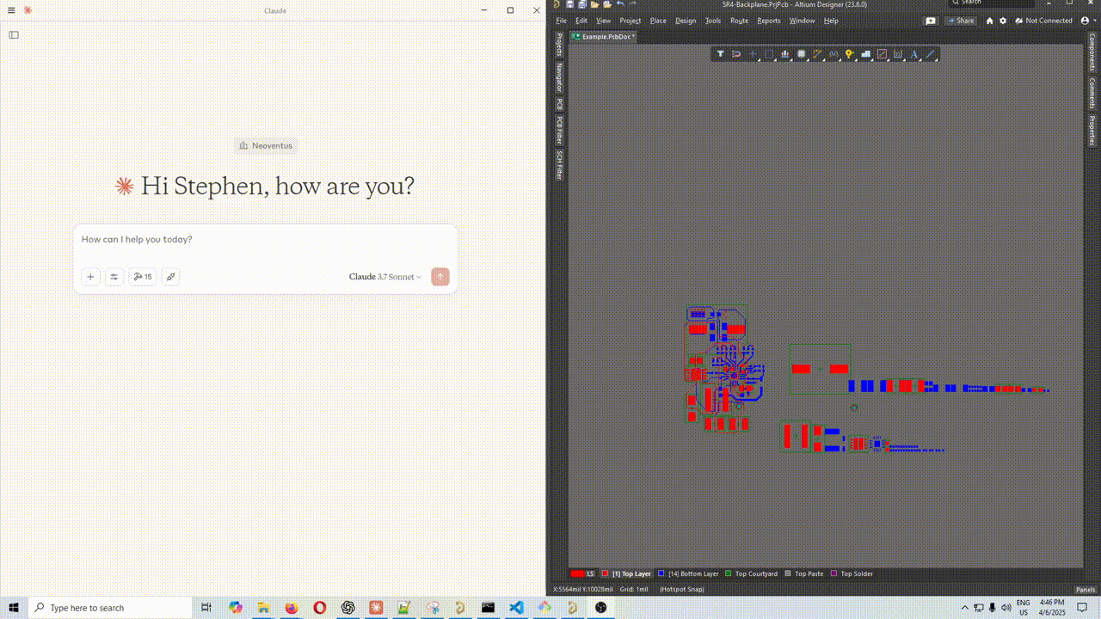Expand the Projects side panel
The height and width of the screenshot is (619, 1101).
click(559, 45)
